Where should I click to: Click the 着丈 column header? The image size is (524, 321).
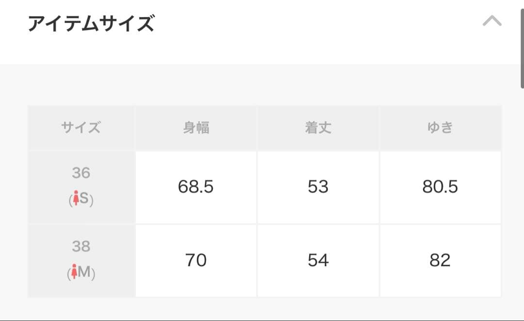click(x=318, y=128)
